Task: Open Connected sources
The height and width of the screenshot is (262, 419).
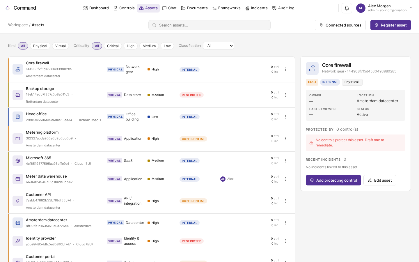Action: [x=340, y=25]
